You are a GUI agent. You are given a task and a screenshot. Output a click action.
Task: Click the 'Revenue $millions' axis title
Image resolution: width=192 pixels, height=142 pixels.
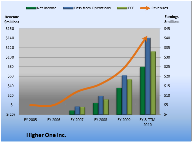pyautogui.click(x=12, y=20)
